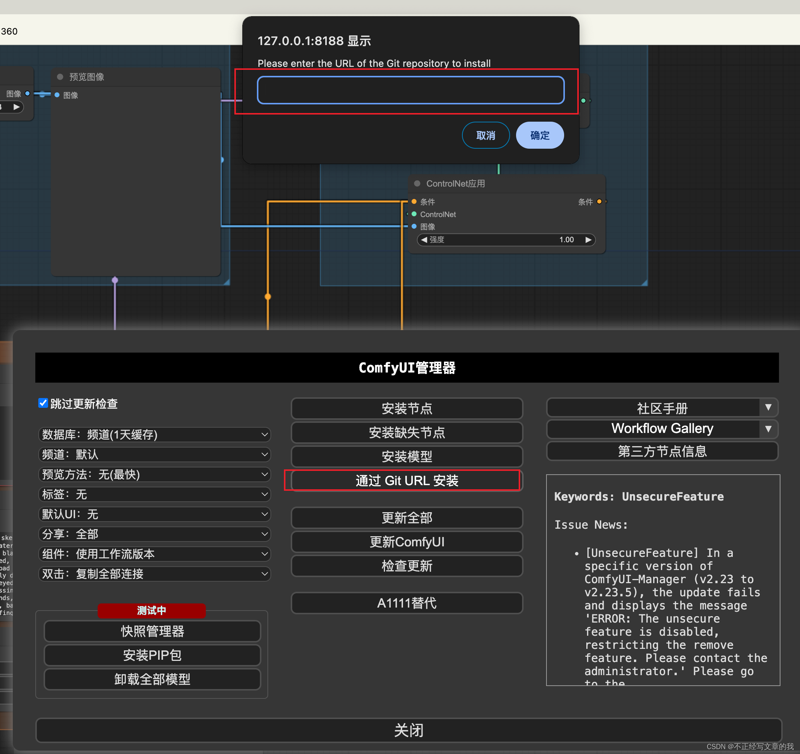The height and width of the screenshot is (754, 800).
Task: Click the Issue News text panel
Action: [663, 580]
